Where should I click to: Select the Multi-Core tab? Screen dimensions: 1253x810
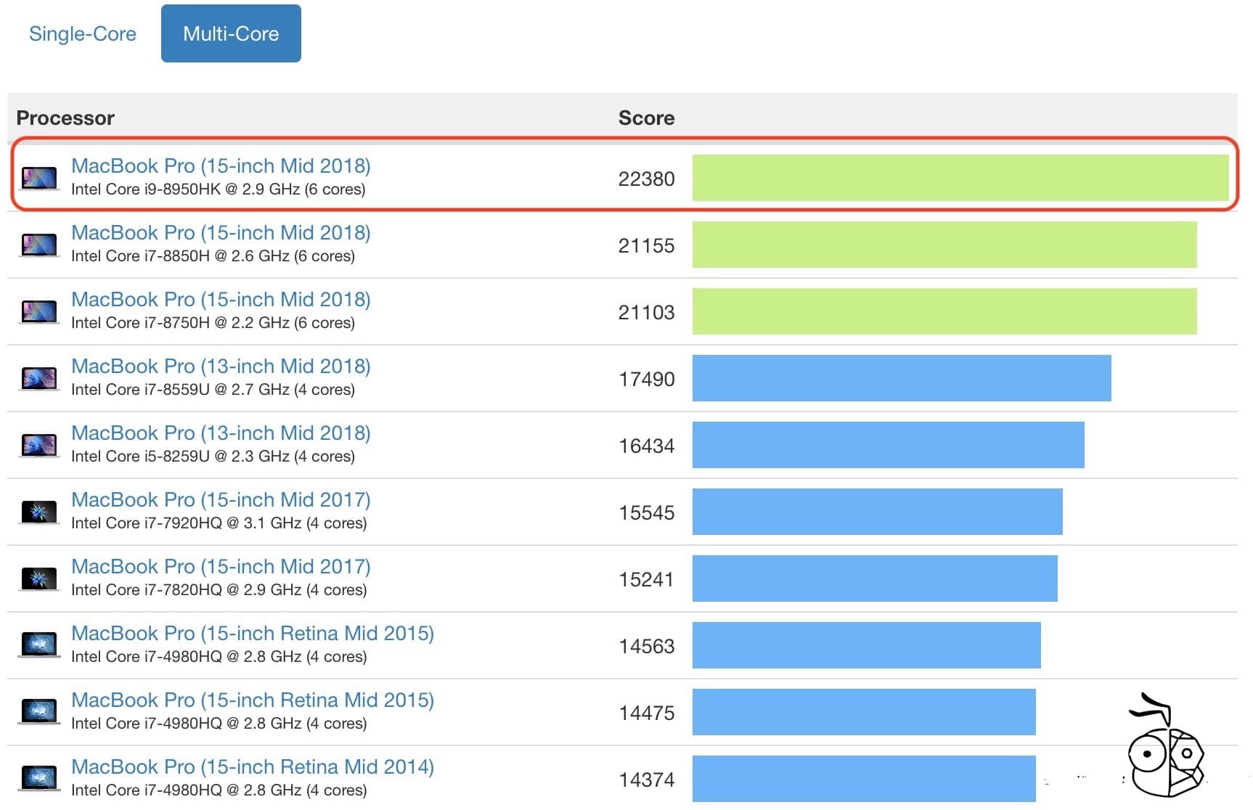[230, 33]
